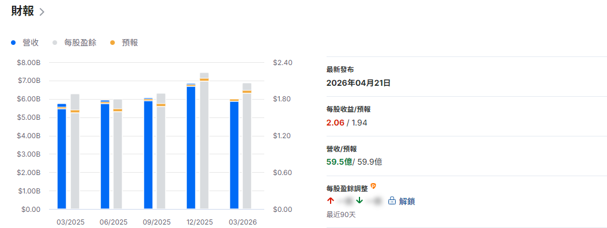
Task: Toggle the 營收 legend blue dot
Action: 13,43
